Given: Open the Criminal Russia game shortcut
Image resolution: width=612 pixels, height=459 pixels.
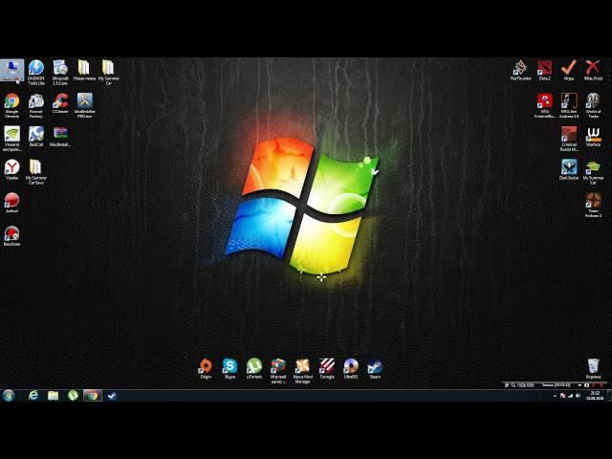Looking at the screenshot, I should [569, 139].
